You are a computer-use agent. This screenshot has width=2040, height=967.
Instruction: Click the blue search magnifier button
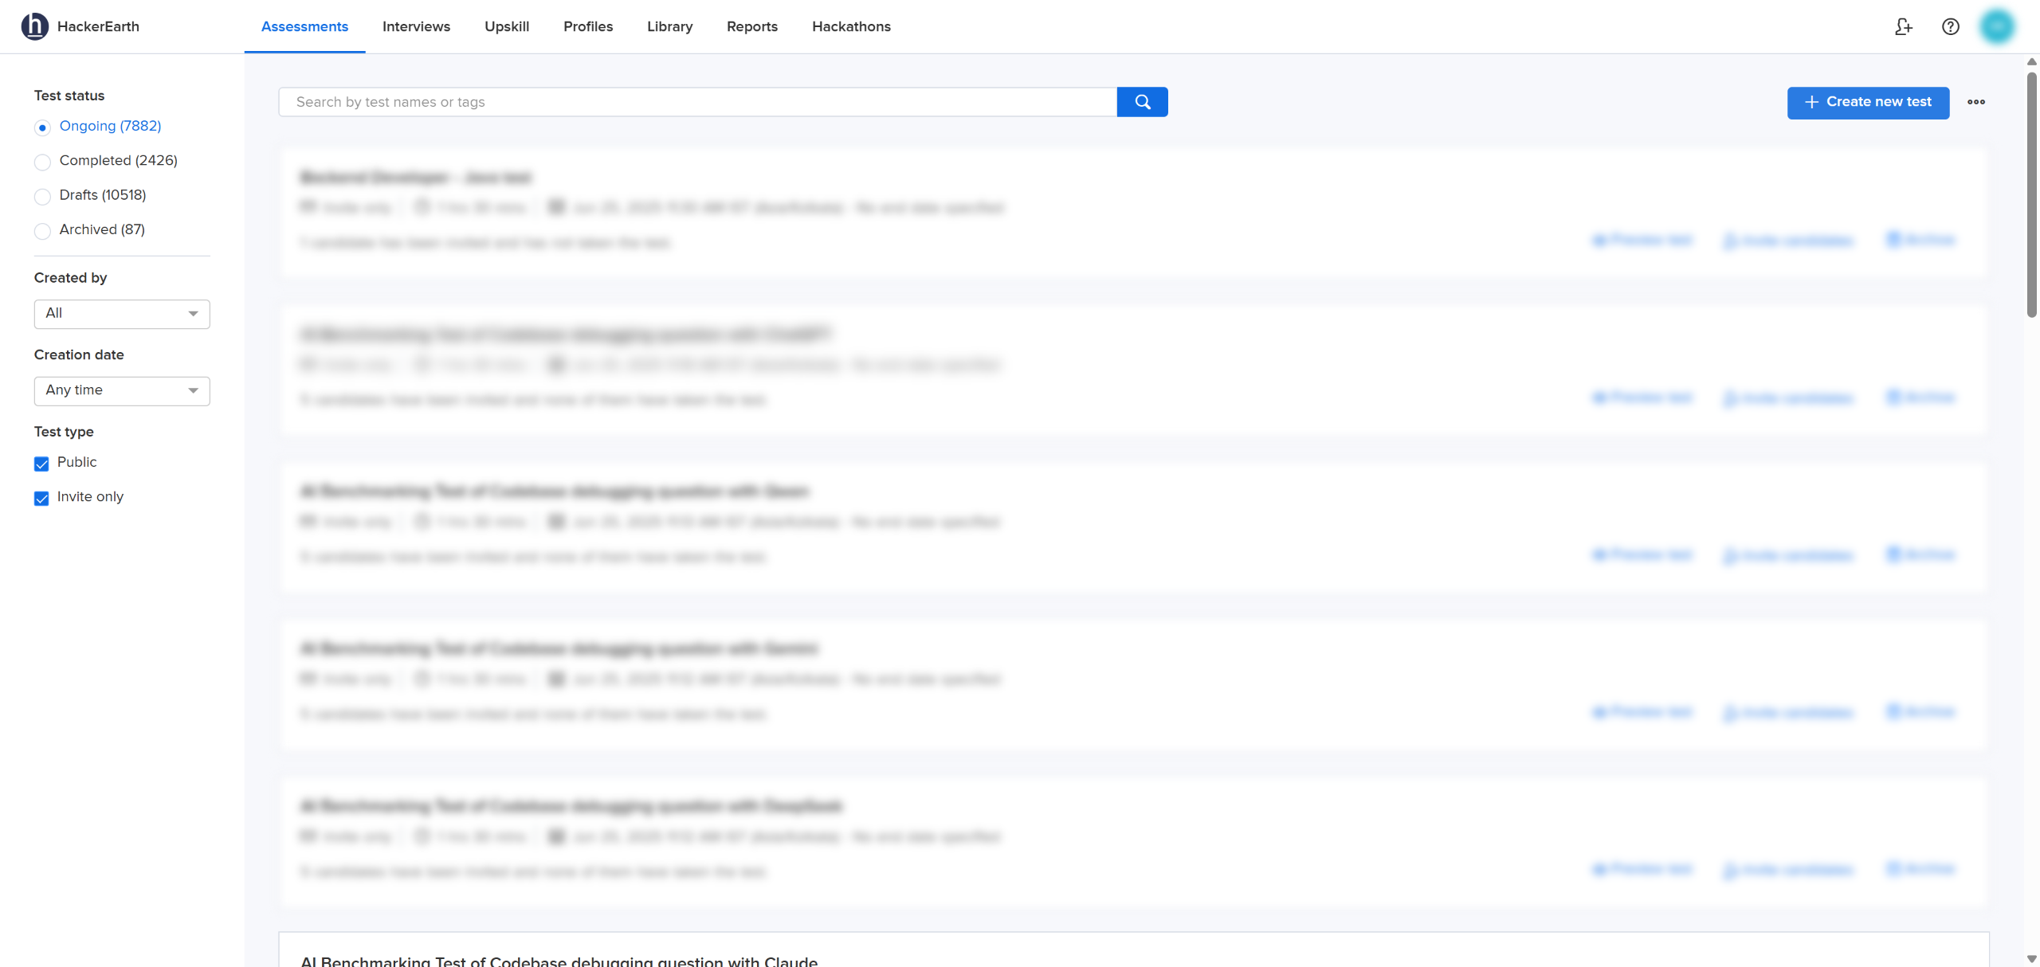1142,102
